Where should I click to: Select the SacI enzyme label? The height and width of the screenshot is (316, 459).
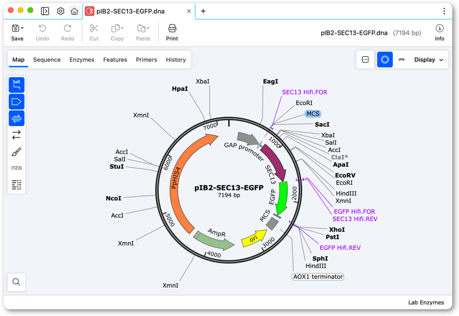click(322, 125)
